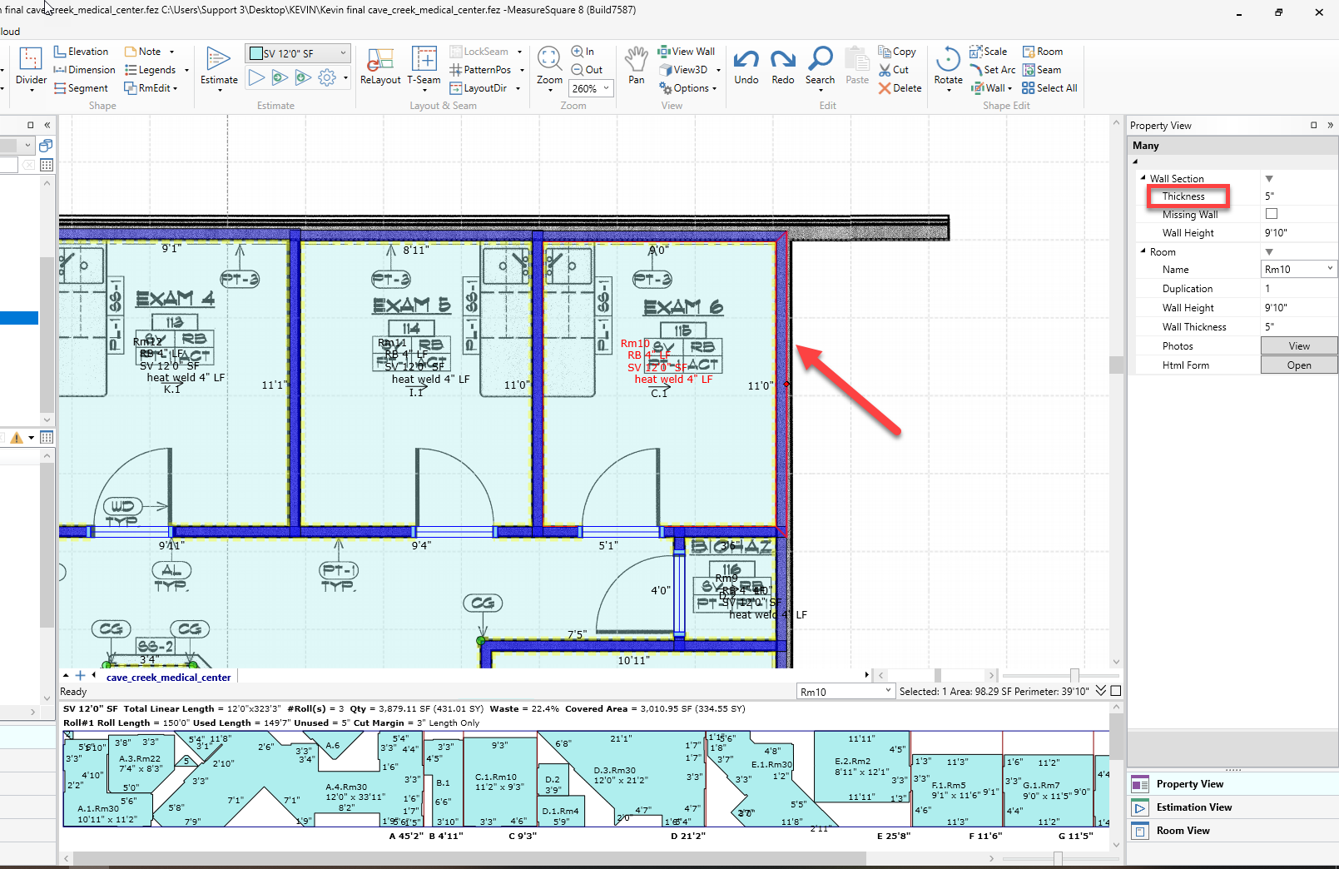This screenshot has width=1339, height=869.
Task: Click the cut-sheet horizontal scrollbar
Action: point(470,858)
